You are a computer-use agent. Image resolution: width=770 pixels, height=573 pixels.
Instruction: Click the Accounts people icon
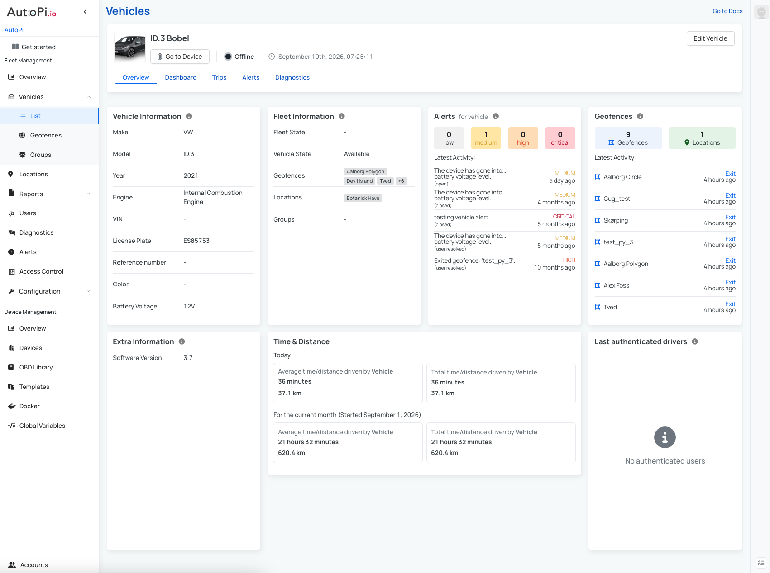pos(12,565)
